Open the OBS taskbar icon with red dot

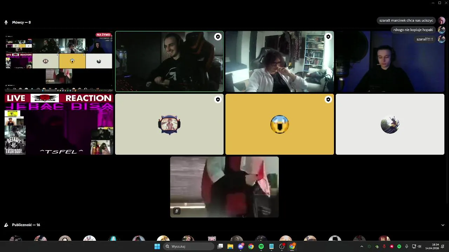pyautogui.click(x=282, y=246)
